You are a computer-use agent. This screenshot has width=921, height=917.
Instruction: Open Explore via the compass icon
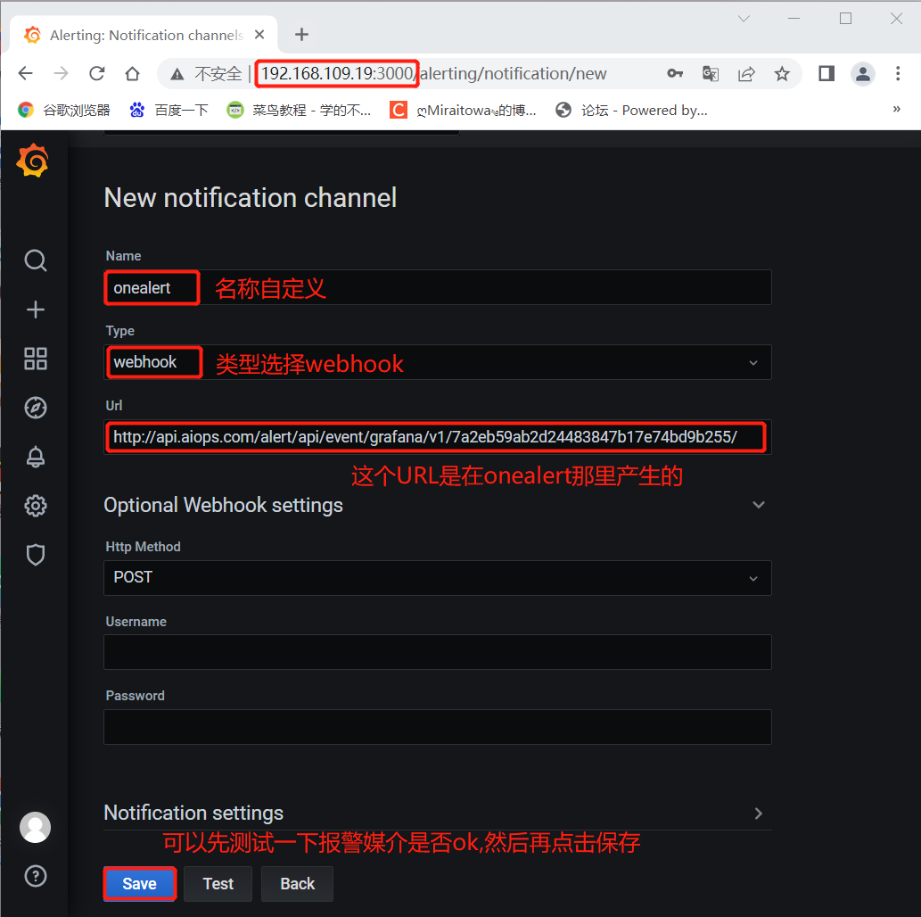[36, 408]
